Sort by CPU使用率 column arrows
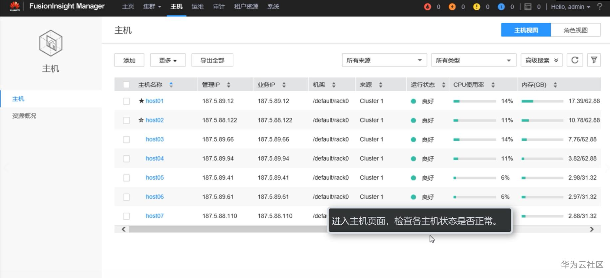 pos(493,85)
